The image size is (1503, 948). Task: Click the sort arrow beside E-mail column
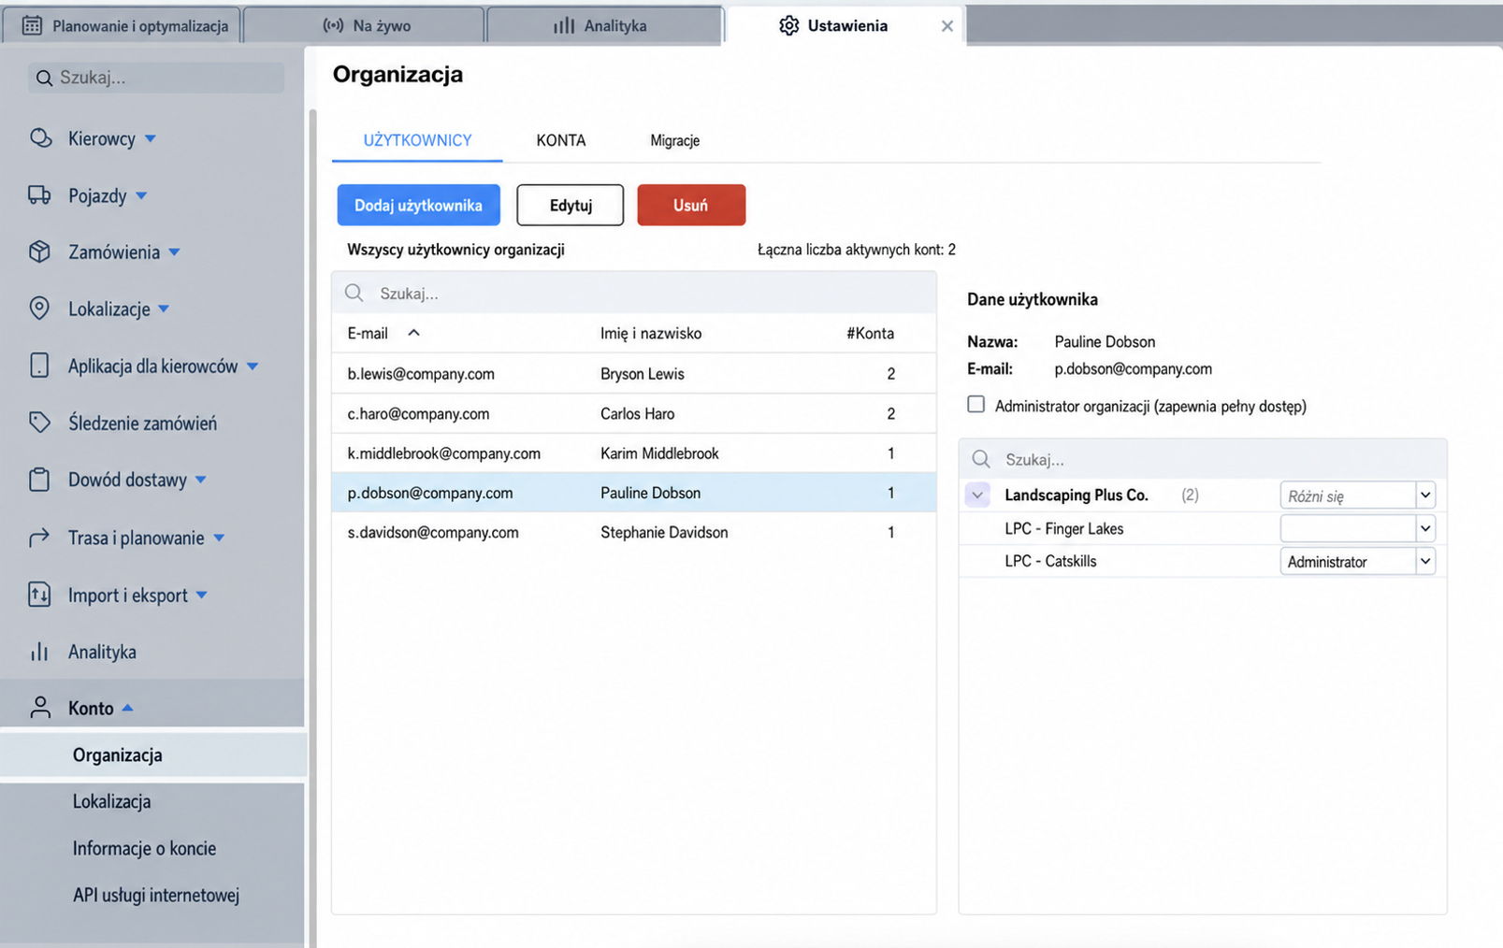click(413, 333)
